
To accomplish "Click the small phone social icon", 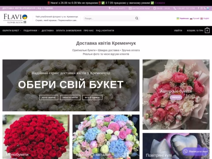I will tap(204, 8).
